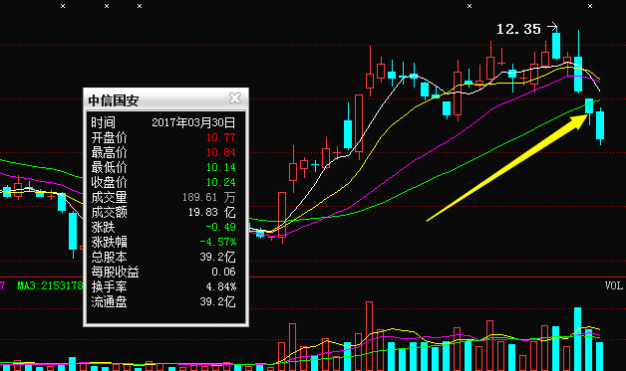Select the cyan candlestick beside the 12.35 arrow
Viewport: 626px width, 371px height.
556,46
